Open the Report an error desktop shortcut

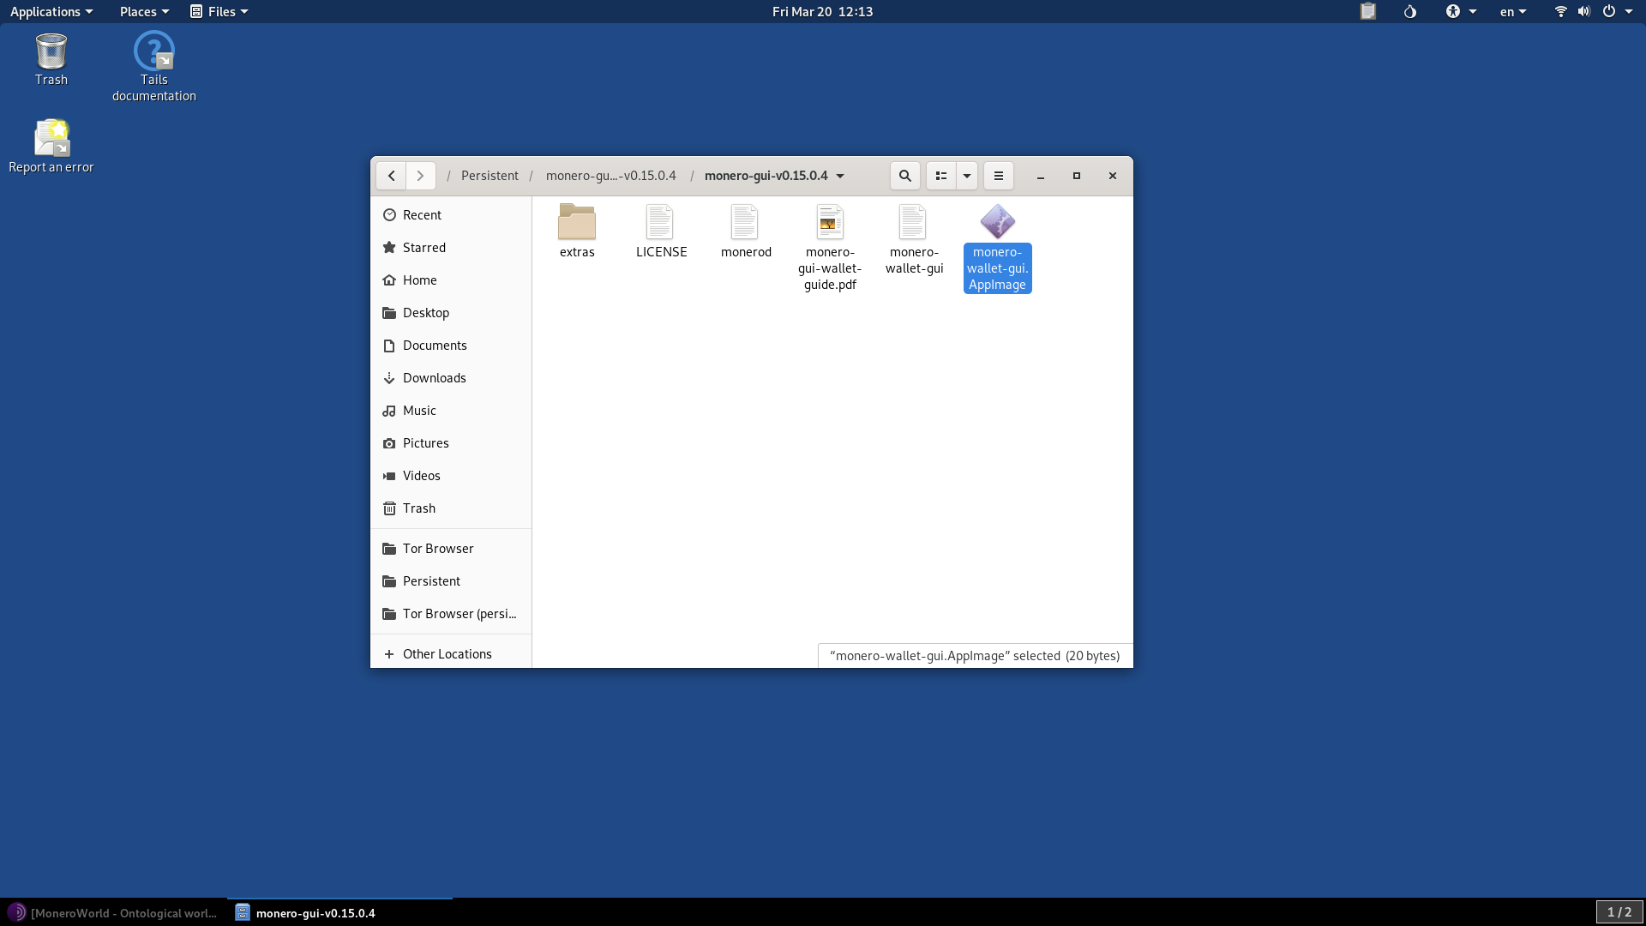click(x=51, y=137)
